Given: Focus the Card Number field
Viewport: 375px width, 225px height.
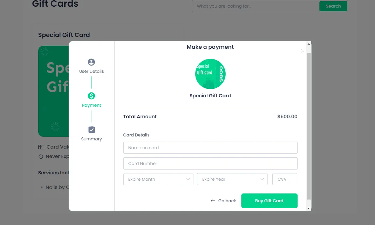Looking at the screenshot, I should point(210,163).
